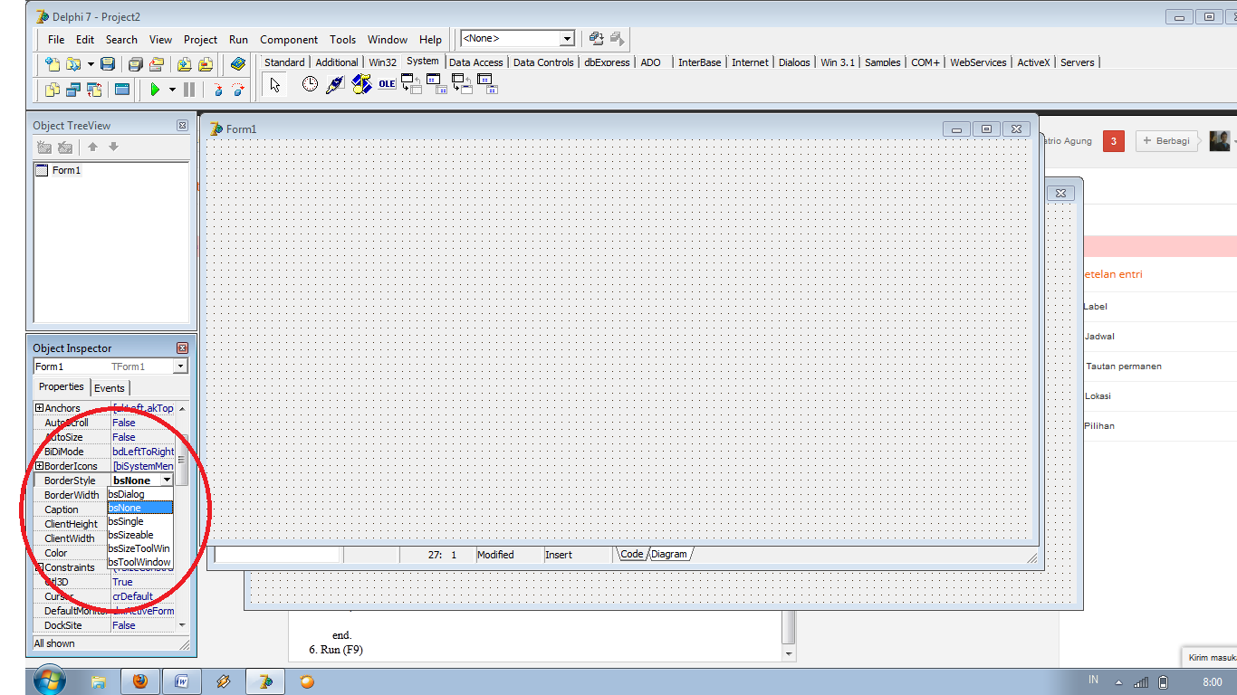Click the BorderStyle value dropdown arrow
This screenshot has height=695, width=1237.
click(167, 481)
